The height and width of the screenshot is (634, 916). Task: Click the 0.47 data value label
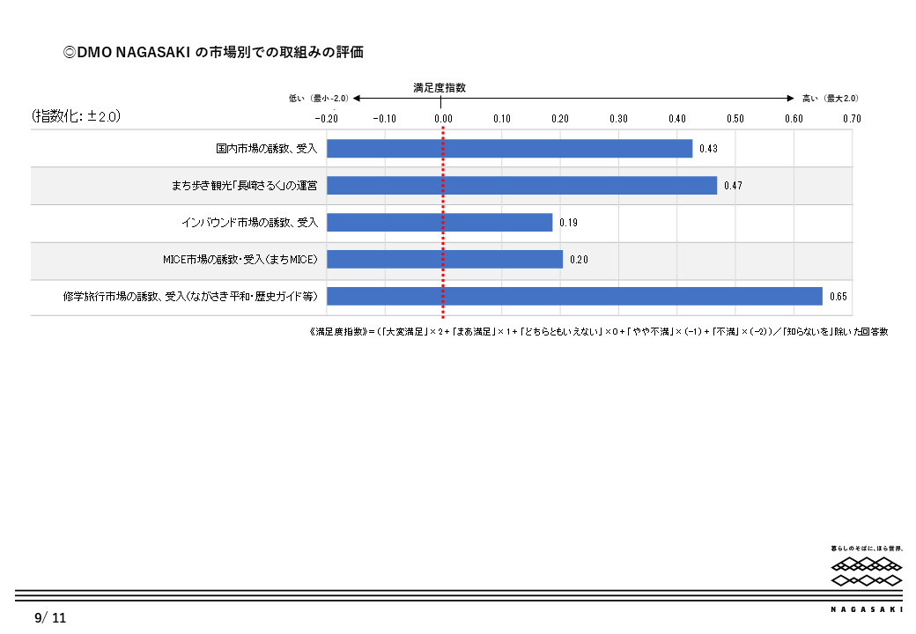coord(733,186)
